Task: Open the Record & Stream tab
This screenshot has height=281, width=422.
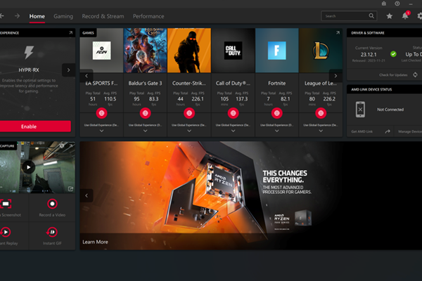Action: tap(103, 16)
